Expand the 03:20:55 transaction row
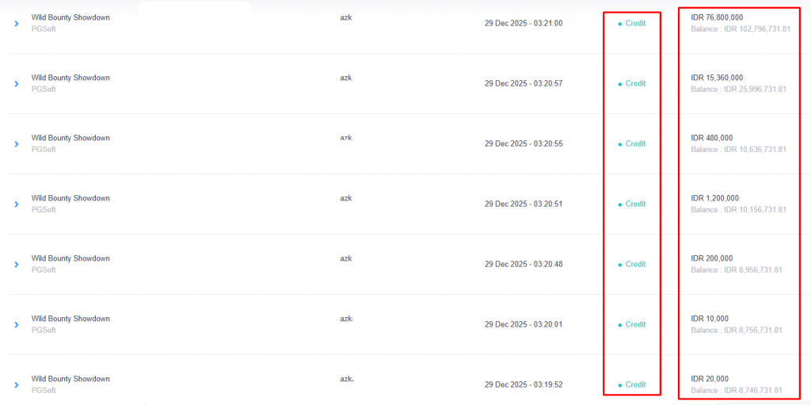 pos(17,144)
